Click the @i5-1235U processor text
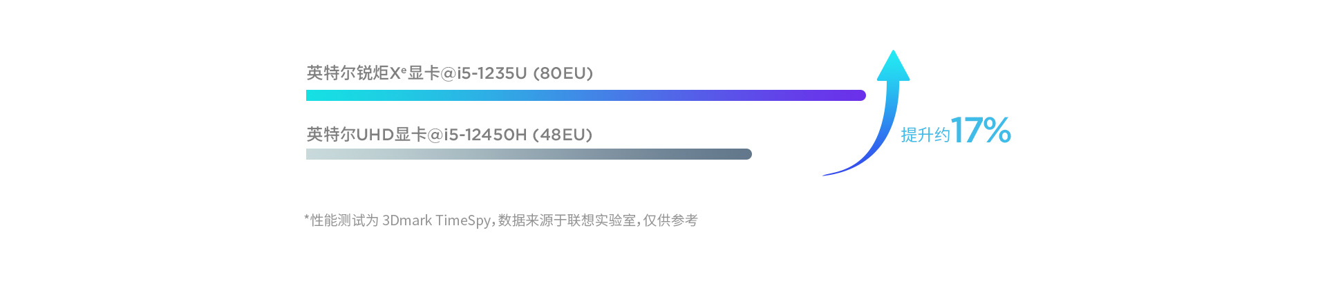Image resolution: width=1327 pixels, height=293 pixels. (x=484, y=73)
